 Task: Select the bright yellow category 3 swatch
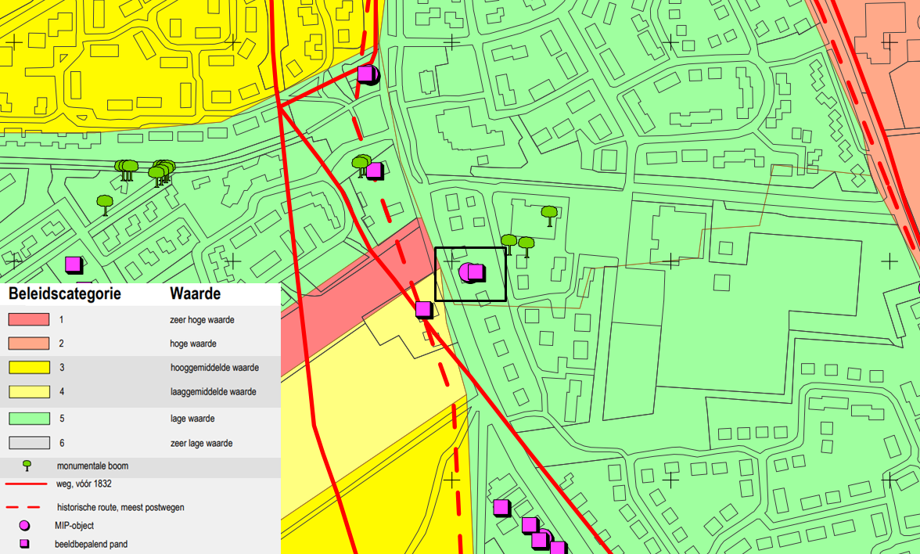click(x=29, y=368)
